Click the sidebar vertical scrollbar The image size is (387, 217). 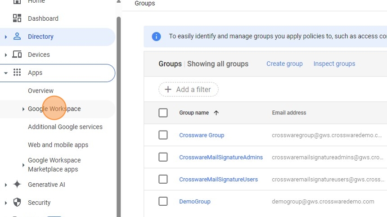pos(119,113)
